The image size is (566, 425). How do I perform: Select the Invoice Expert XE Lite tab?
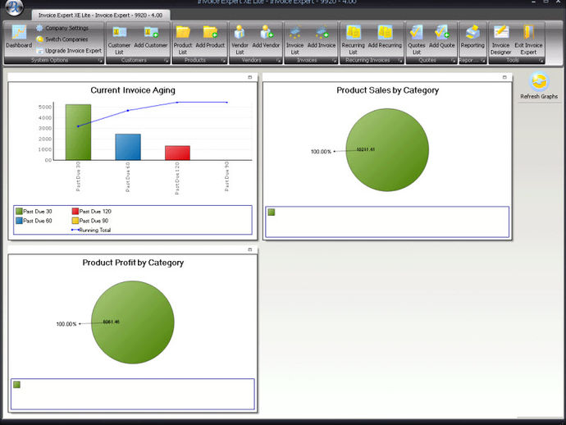click(100, 15)
